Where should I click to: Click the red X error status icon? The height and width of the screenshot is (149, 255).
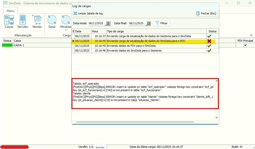pyautogui.click(x=209, y=41)
